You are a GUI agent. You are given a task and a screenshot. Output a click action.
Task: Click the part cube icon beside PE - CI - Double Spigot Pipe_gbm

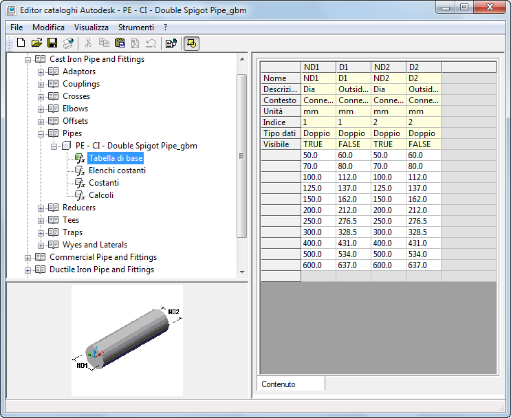[67, 146]
